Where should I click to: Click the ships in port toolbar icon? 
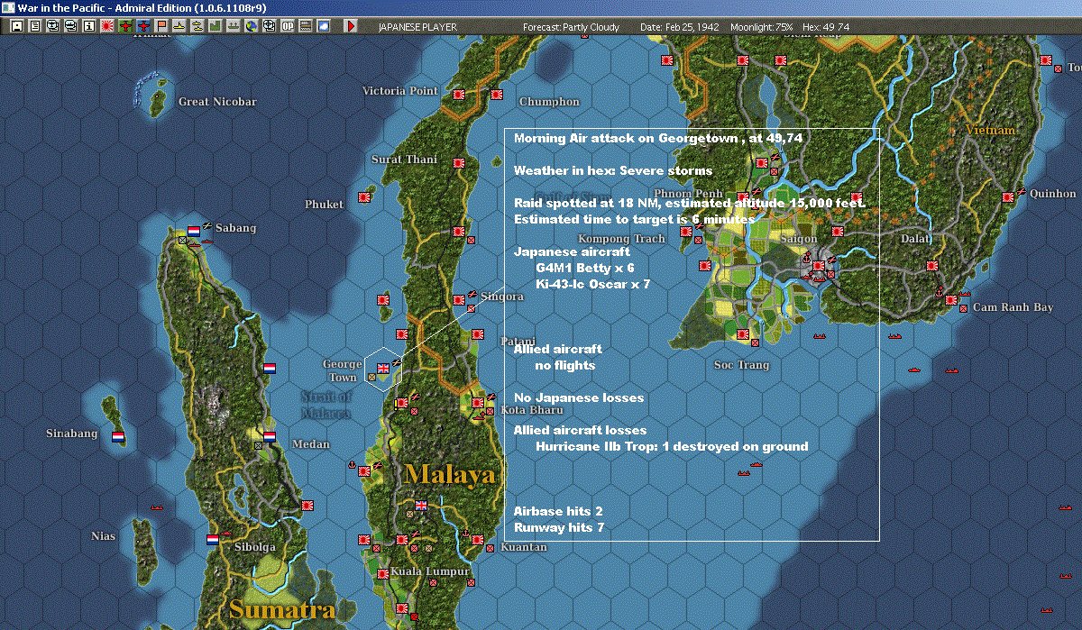pyautogui.click(x=233, y=26)
